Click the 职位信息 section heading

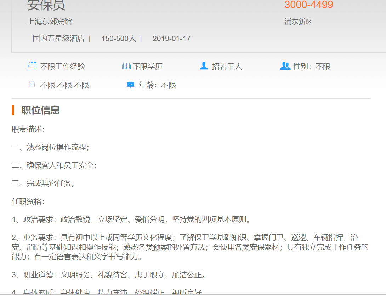point(40,110)
